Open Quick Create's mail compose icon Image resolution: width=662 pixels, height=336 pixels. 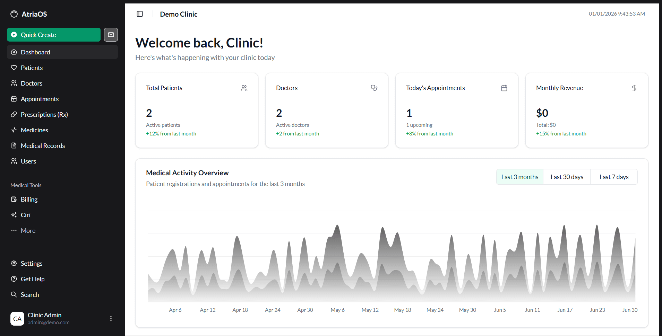click(x=111, y=35)
